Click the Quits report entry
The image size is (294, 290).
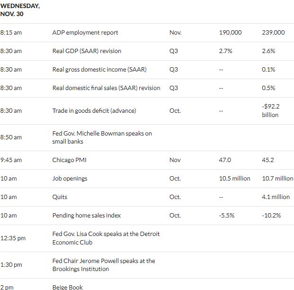pyautogui.click(x=60, y=197)
